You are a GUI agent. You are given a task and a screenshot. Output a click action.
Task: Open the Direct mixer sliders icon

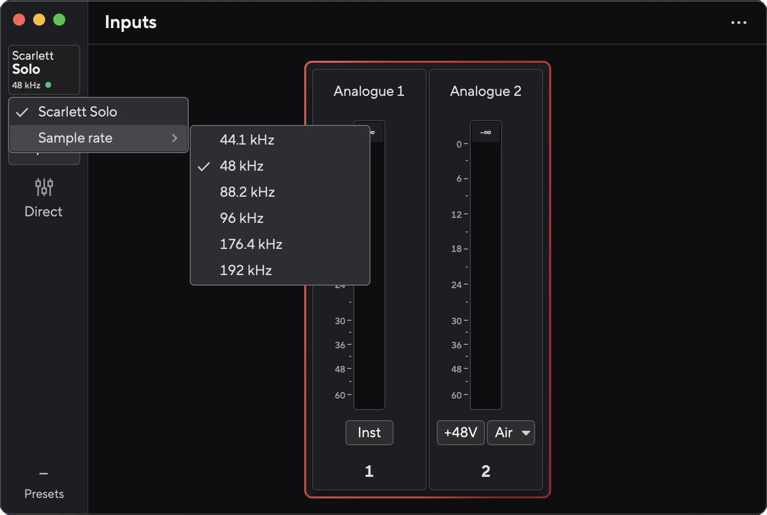click(x=44, y=187)
